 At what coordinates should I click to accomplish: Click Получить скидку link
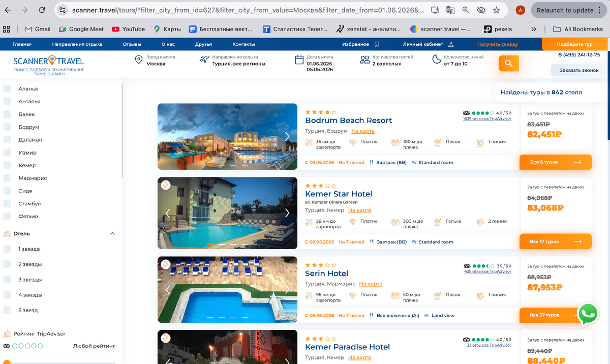[497, 44]
